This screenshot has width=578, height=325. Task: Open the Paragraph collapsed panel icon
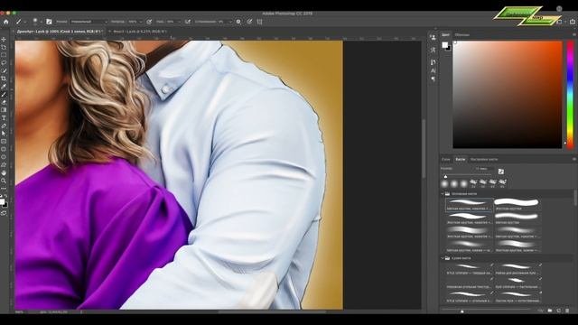pyautogui.click(x=433, y=79)
